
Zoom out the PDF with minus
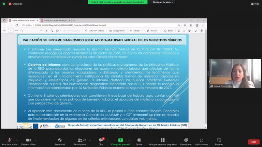pos(41,31)
